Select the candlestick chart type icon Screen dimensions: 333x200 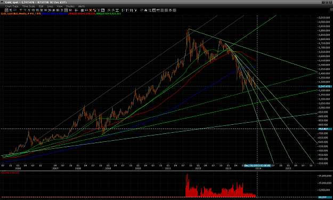click(6, 10)
